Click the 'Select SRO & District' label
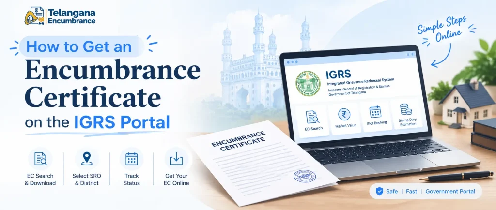This screenshot has height=210, width=496. 87,180
